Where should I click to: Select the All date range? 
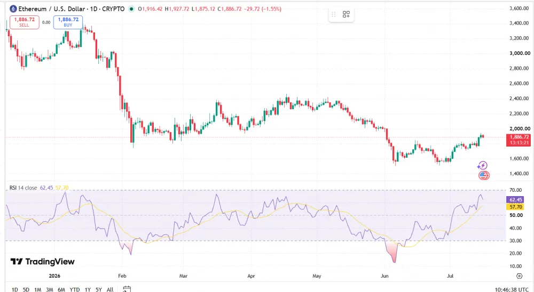pos(110,290)
